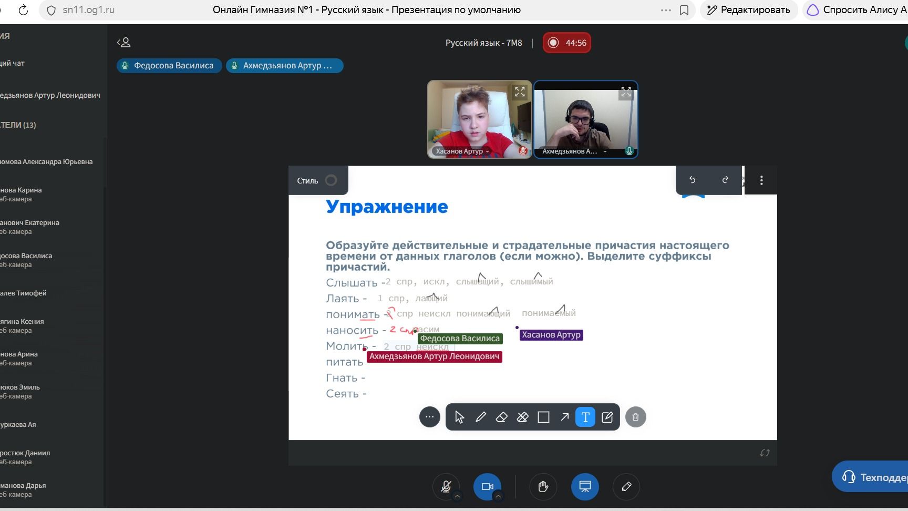908x511 pixels.
Task: Select the text T tool
Action: pos(585,417)
